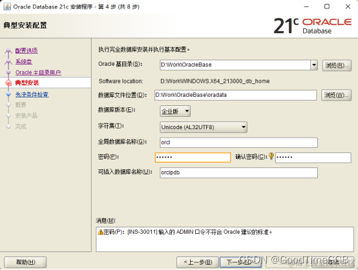Focus the 全局数据库名称 field containing orcl
The image size is (358, 270).
coord(239,142)
